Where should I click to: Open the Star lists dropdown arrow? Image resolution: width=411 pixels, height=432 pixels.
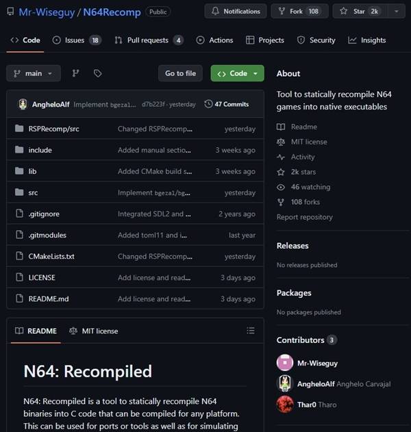click(397, 11)
